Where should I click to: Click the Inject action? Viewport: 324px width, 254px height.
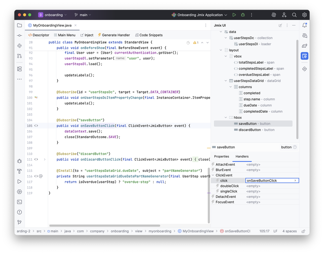click(x=87, y=35)
